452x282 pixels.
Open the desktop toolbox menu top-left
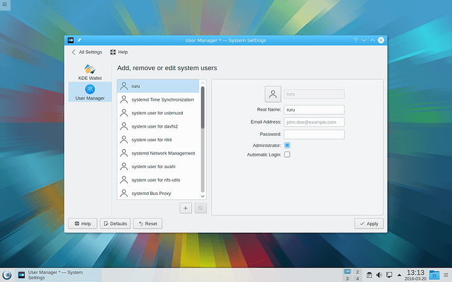pos(5,5)
